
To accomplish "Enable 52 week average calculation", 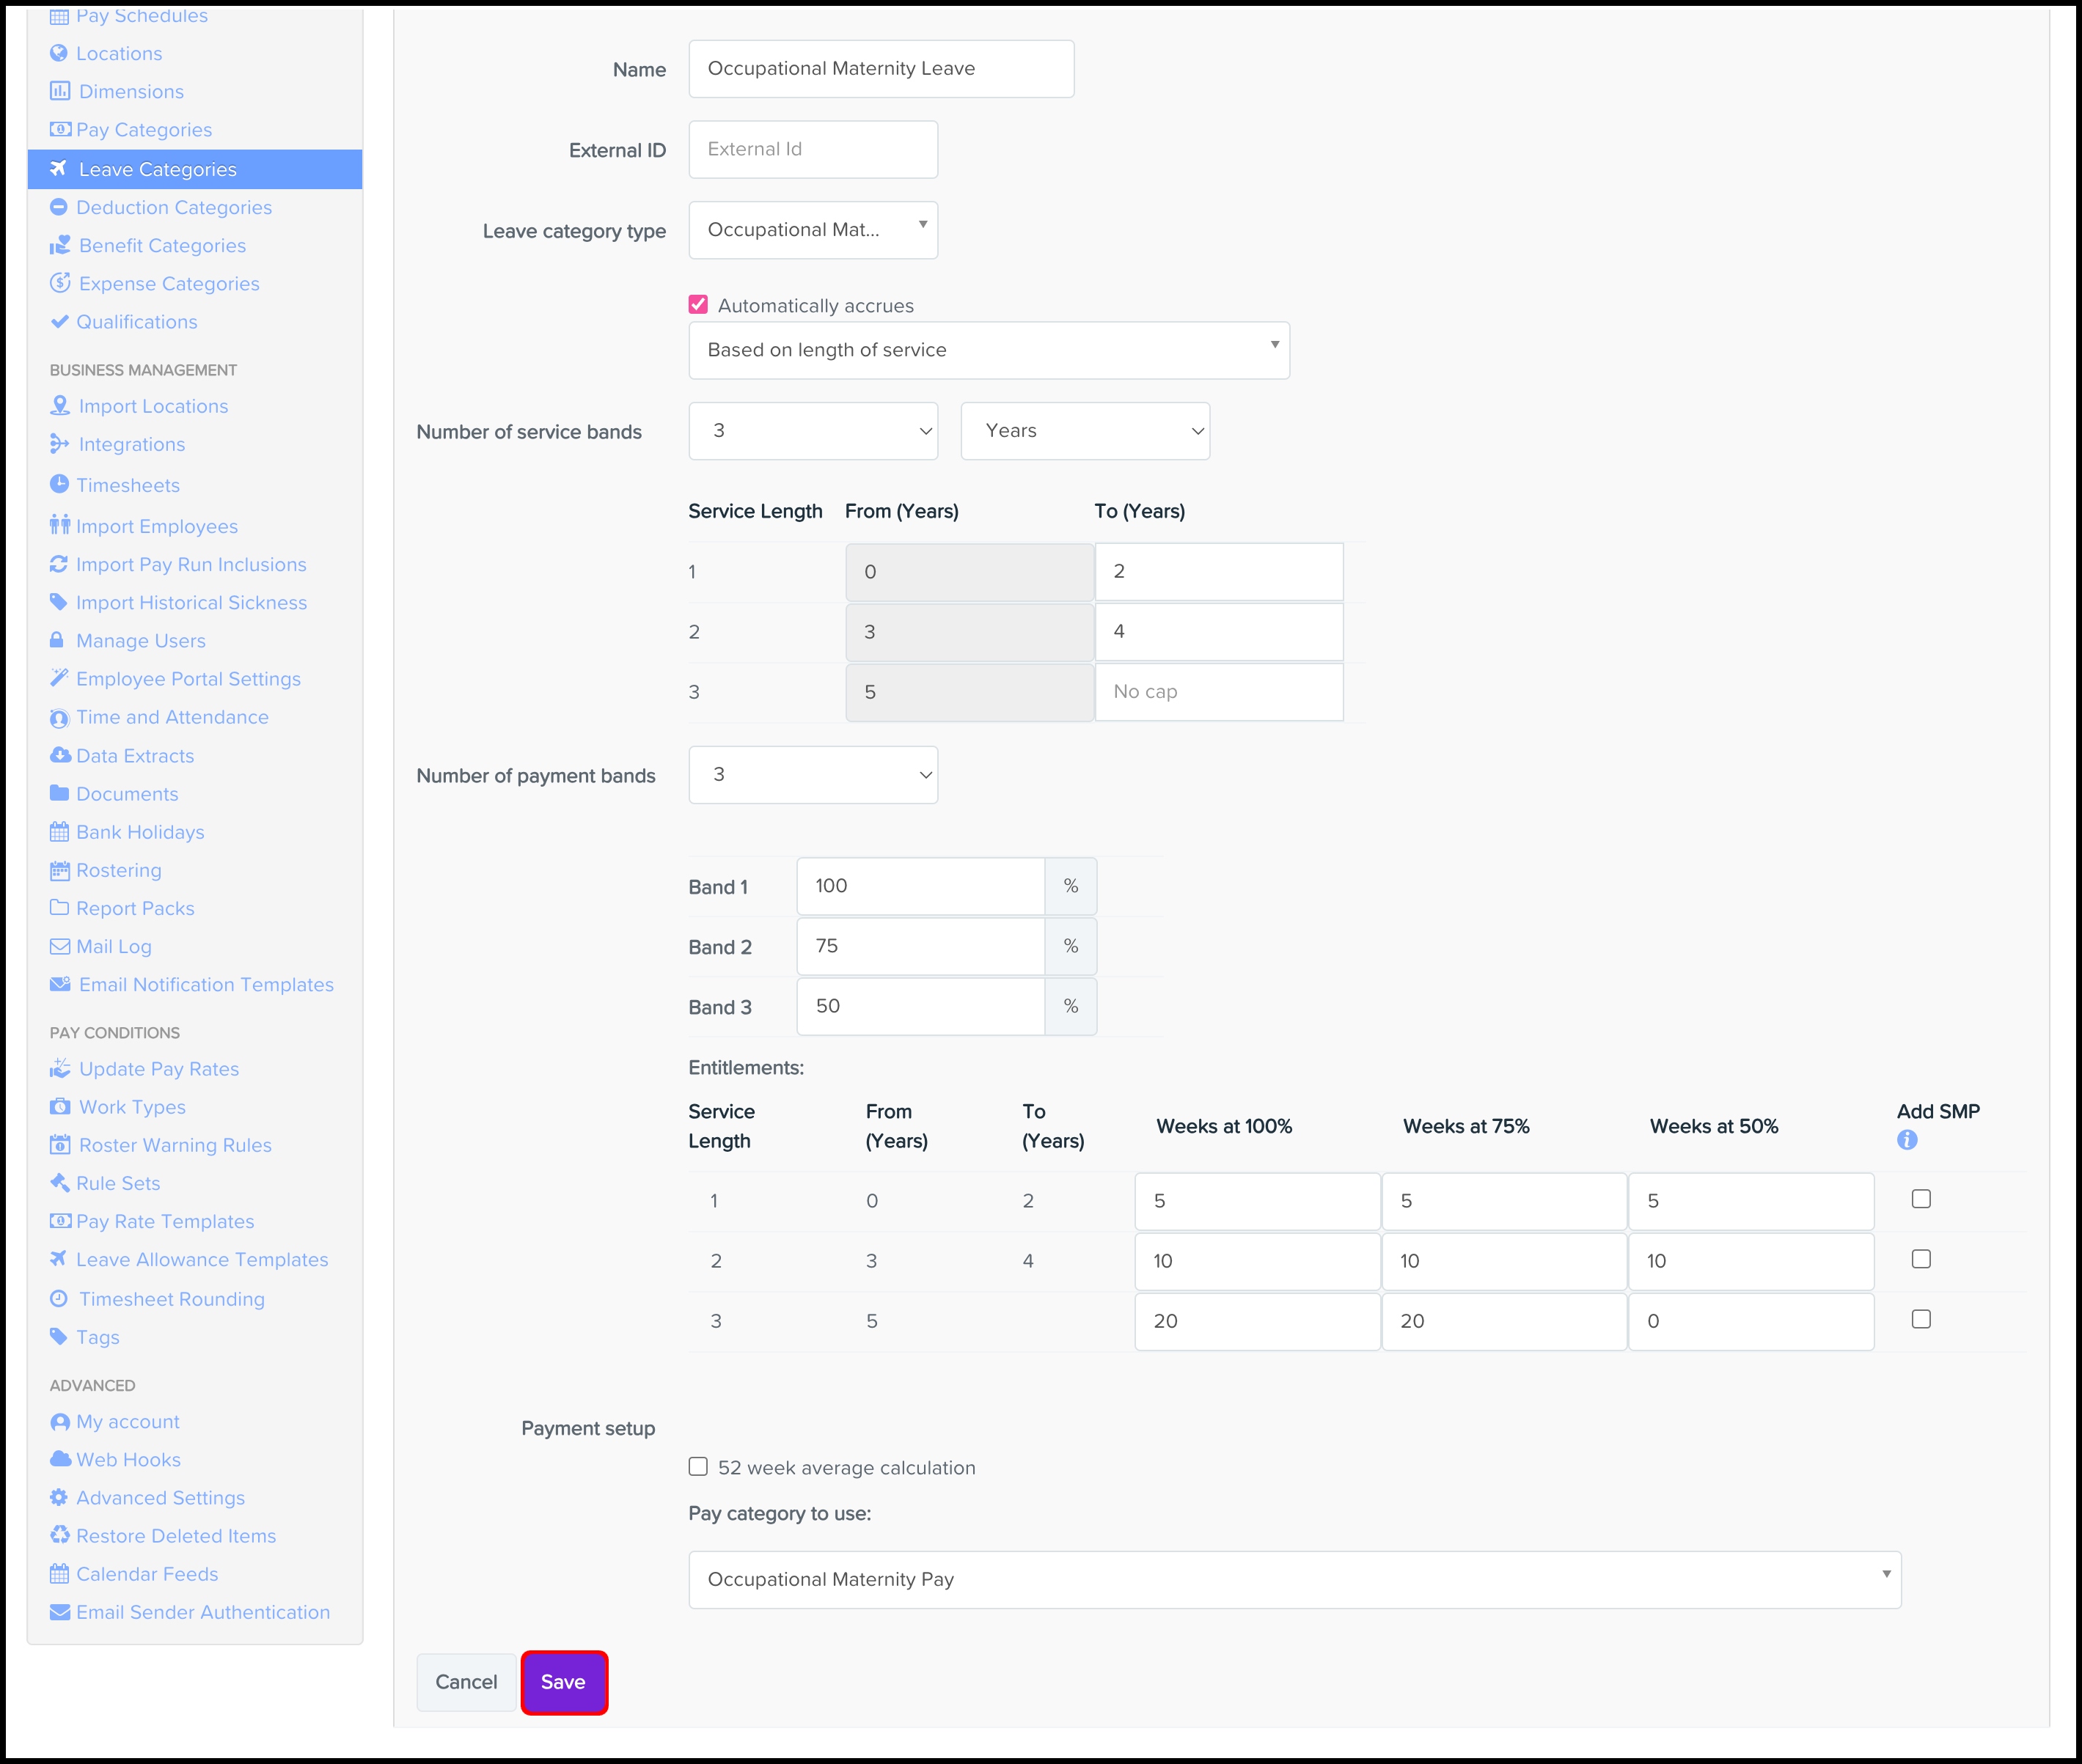I will pos(698,1467).
